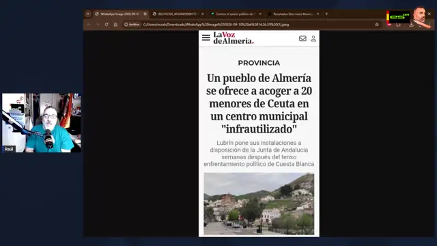The height and width of the screenshot is (246, 437).
Task: Click the town photo of Lubrín
Action: point(259,204)
